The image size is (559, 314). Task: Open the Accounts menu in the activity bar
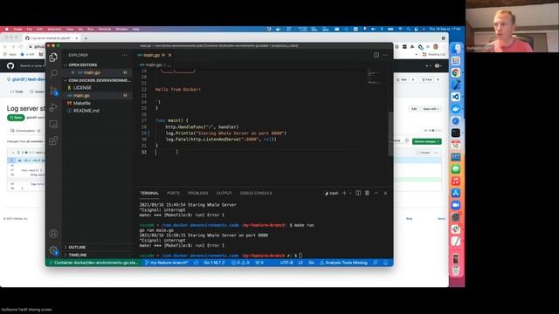(x=53, y=234)
